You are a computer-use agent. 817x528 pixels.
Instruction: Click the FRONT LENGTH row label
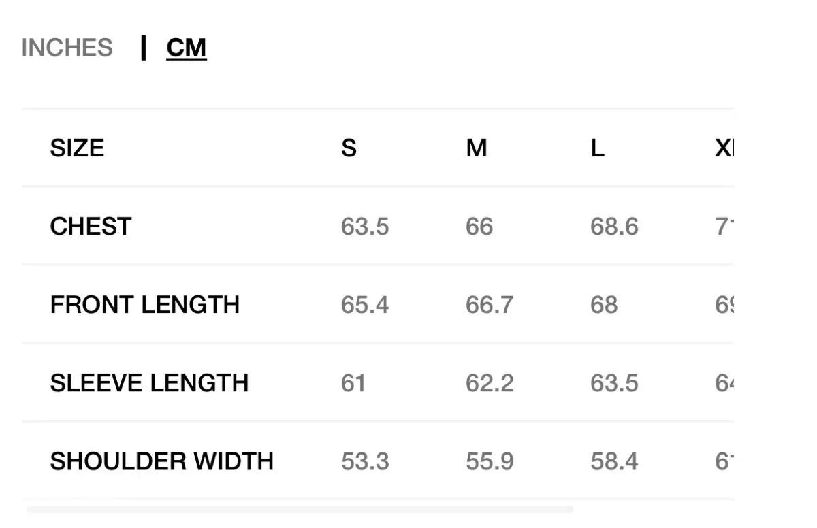[145, 304]
